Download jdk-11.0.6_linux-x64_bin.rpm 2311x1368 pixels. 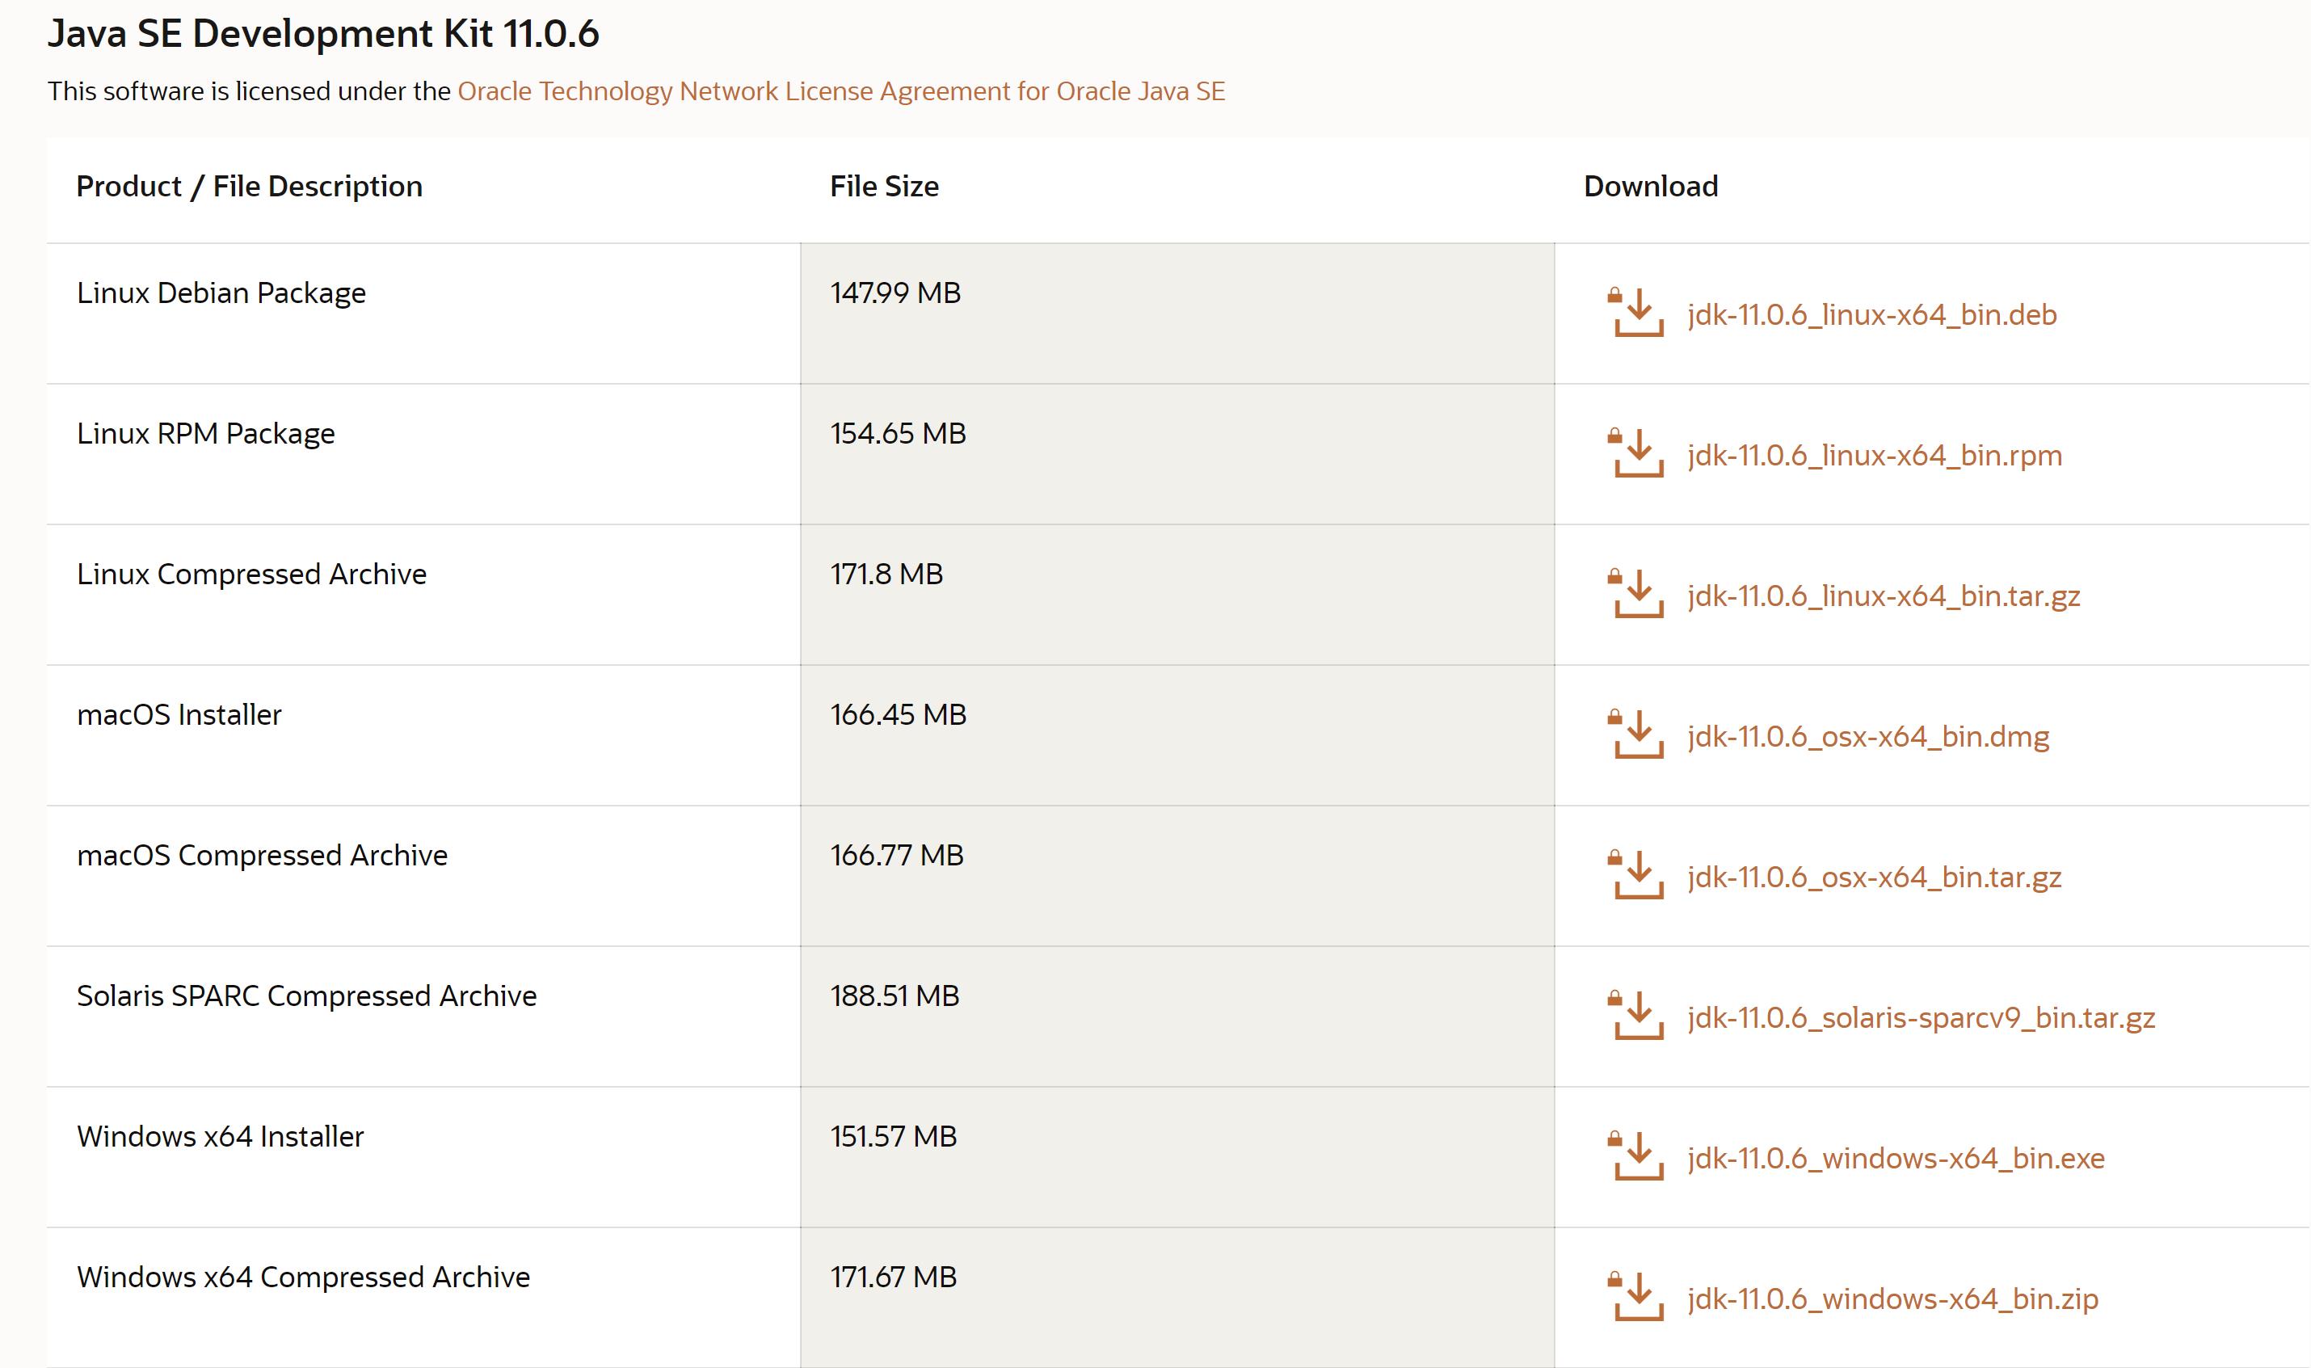pos(1874,456)
